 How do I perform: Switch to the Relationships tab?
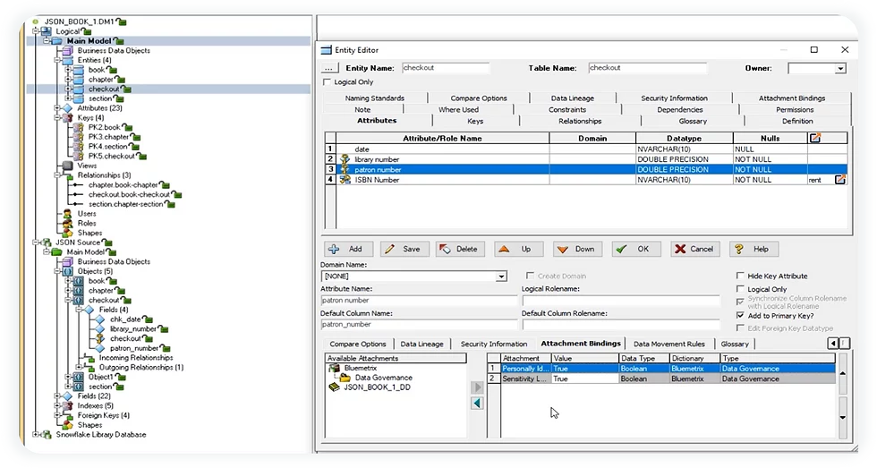[x=580, y=121]
